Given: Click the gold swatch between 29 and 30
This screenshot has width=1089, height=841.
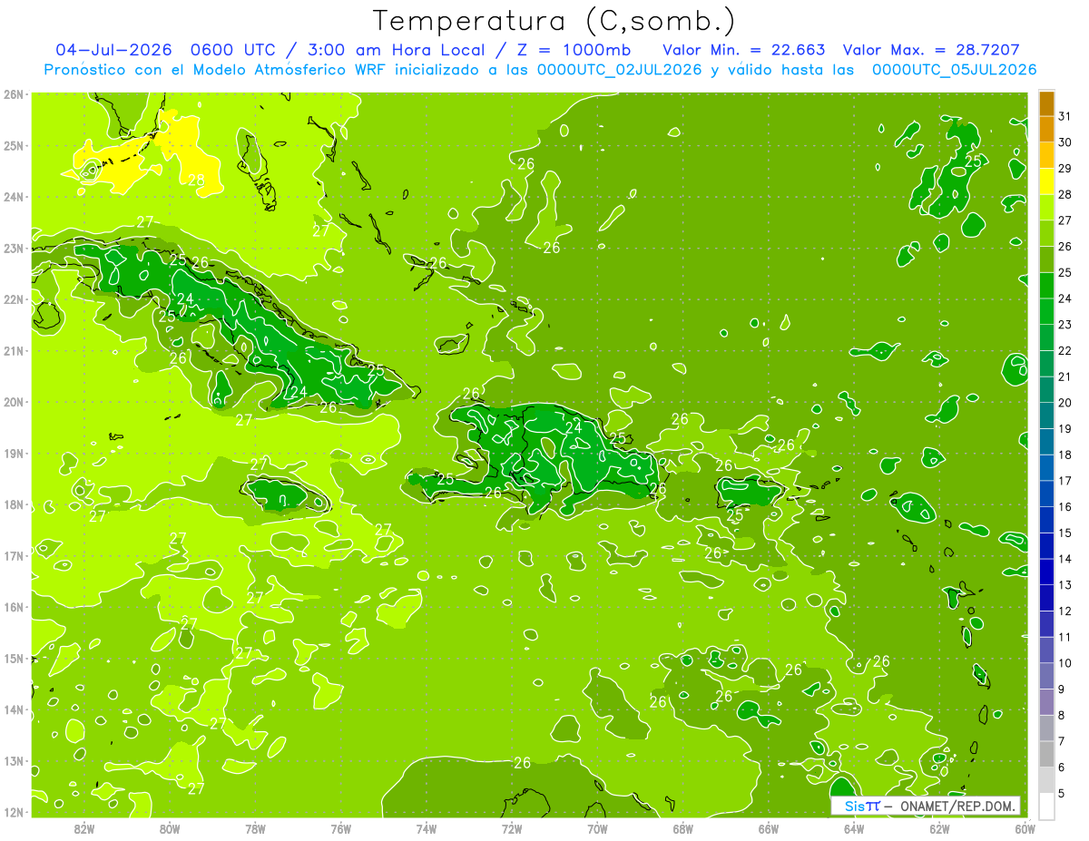Looking at the screenshot, I should point(1046,155).
